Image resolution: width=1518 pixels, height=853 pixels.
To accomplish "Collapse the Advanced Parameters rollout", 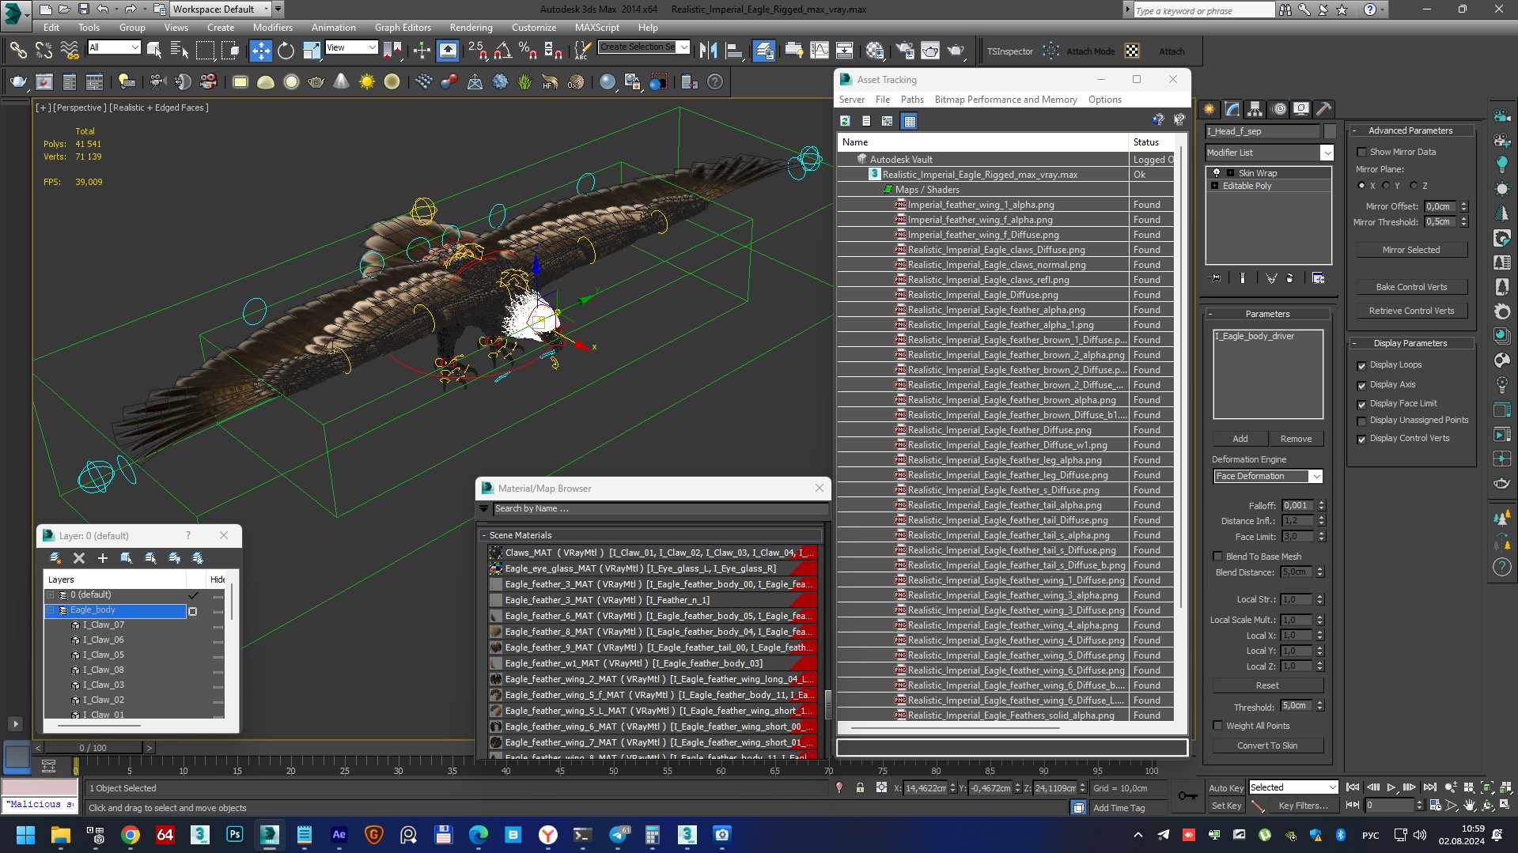I will pyautogui.click(x=1355, y=130).
